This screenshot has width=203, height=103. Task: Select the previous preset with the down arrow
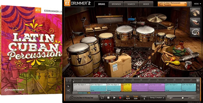click(189, 5)
